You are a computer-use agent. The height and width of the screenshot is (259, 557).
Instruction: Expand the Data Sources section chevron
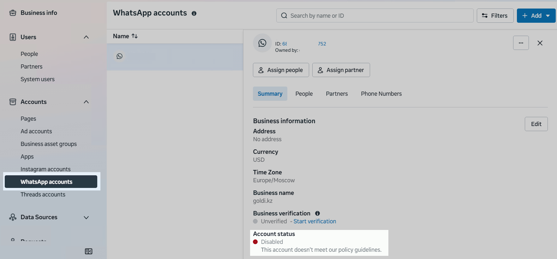[x=86, y=217]
